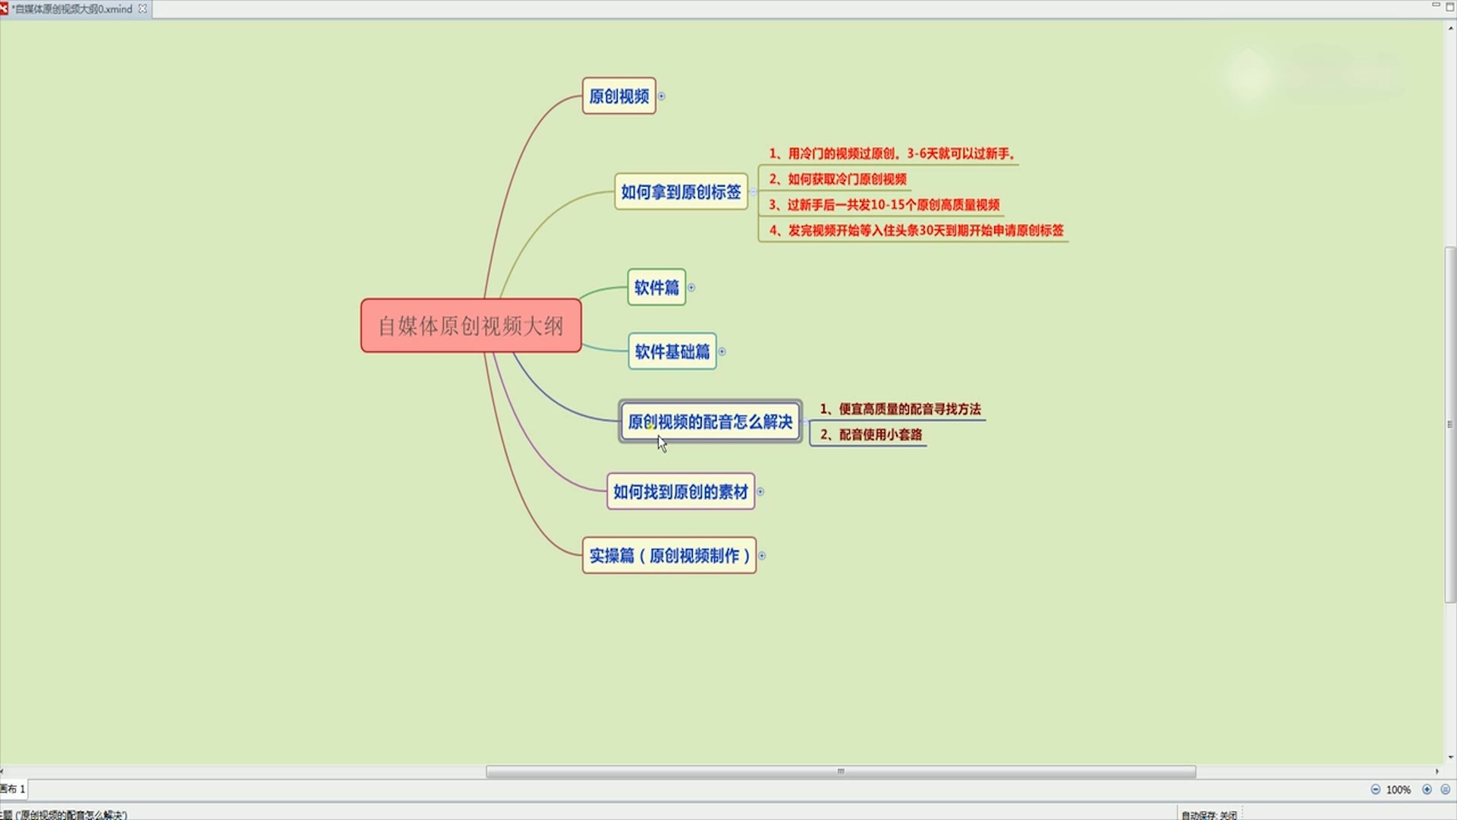Select subtopic 1、便宜高质量的配音寻找方法
The height and width of the screenshot is (820, 1457).
coord(900,409)
